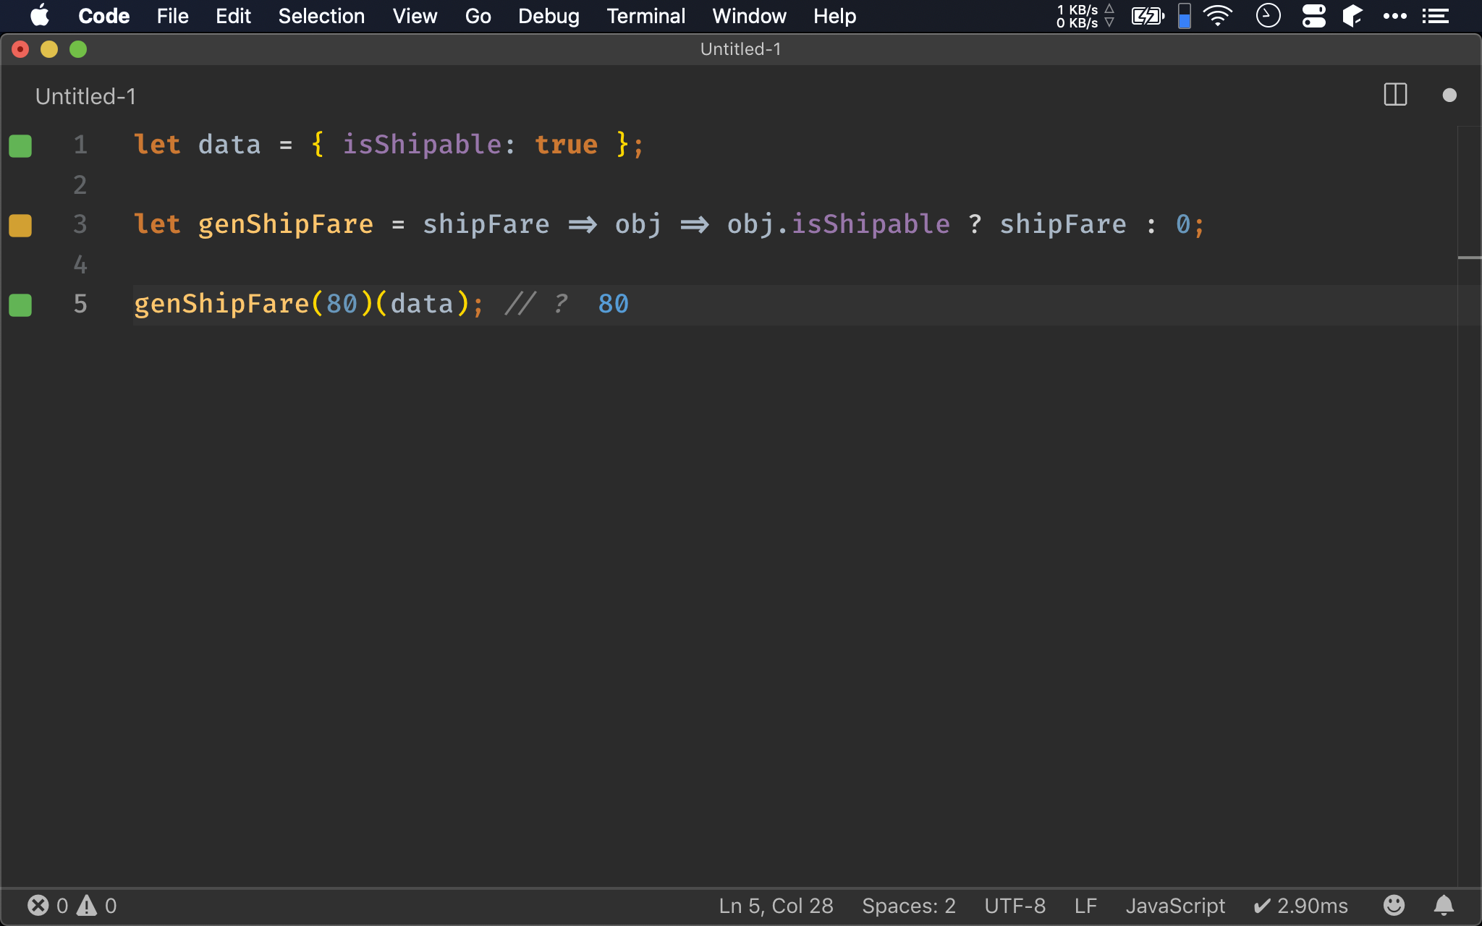This screenshot has width=1482, height=926.
Task: Click line number 1 in gutter
Action: pos(80,145)
